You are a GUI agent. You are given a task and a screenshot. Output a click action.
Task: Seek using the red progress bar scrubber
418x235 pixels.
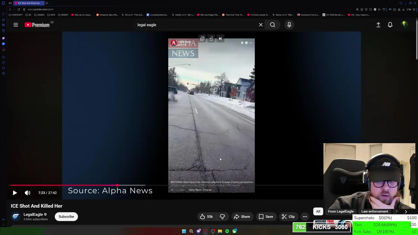(117, 185)
